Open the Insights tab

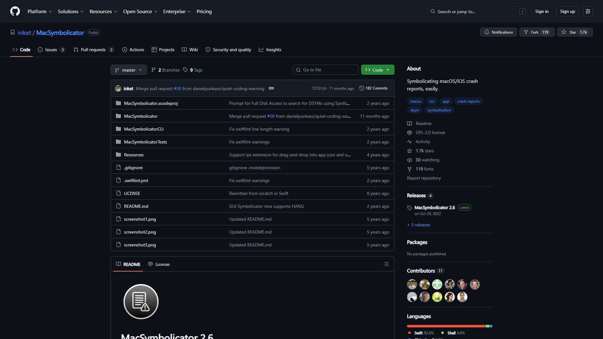click(x=270, y=50)
